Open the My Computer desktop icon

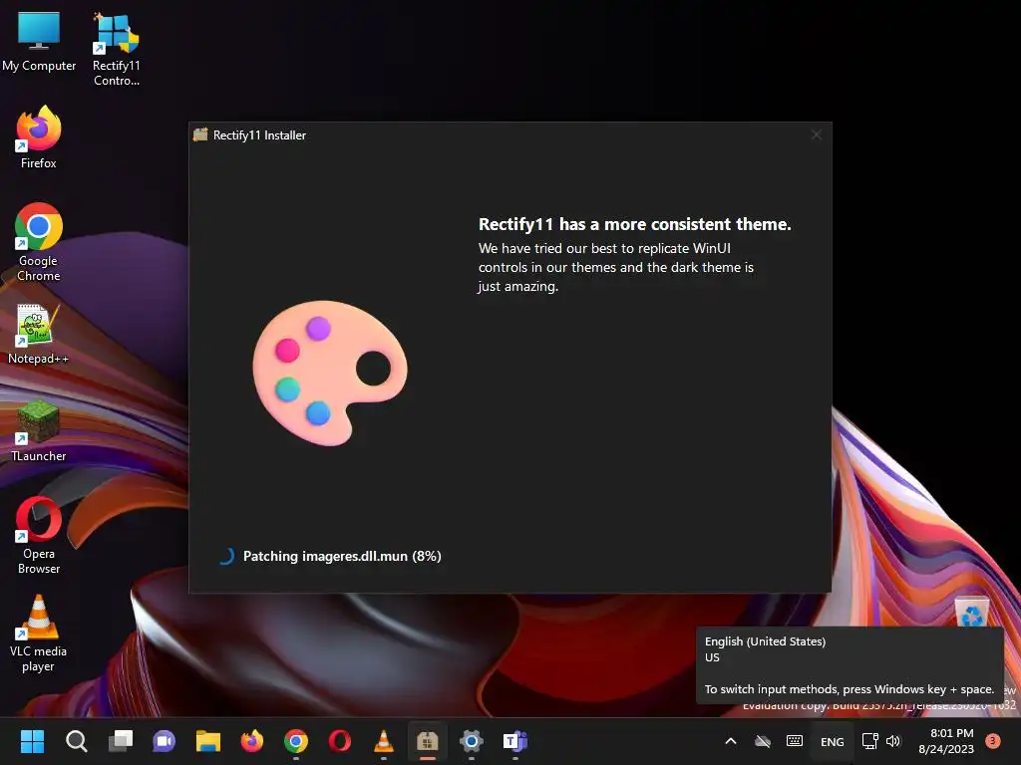pos(39,40)
